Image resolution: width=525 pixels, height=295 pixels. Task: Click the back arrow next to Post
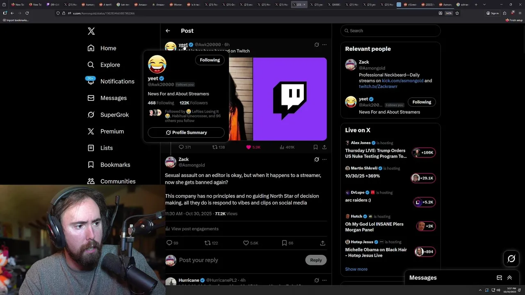pos(168,31)
